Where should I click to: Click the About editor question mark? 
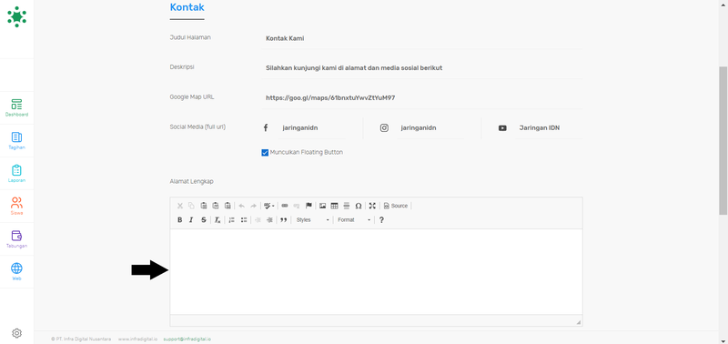(x=381, y=220)
